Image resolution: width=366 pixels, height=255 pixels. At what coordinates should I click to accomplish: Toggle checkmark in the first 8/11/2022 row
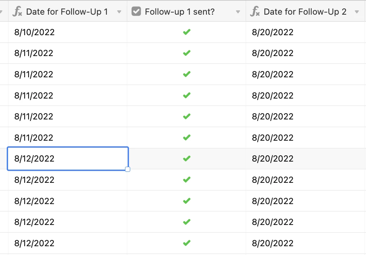point(187,53)
